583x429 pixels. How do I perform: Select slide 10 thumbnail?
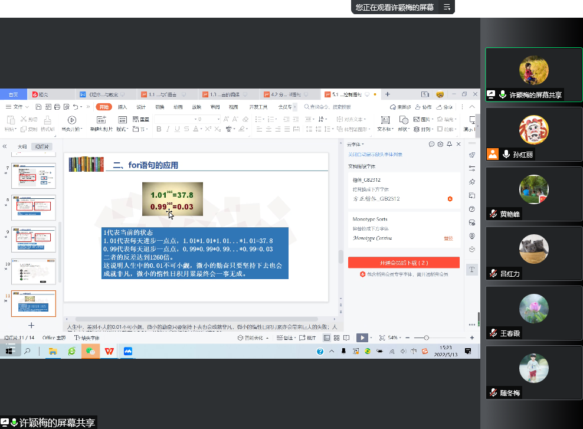[33, 271]
